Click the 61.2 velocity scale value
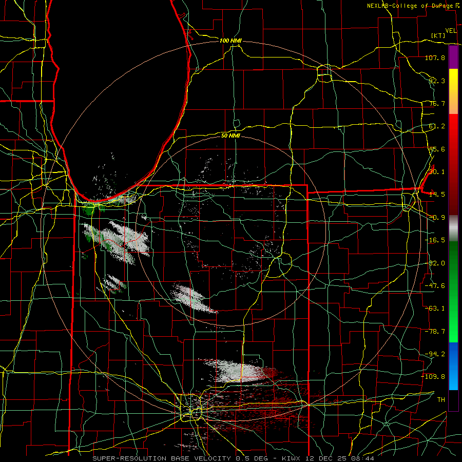The image size is (462, 462). (x=437, y=126)
